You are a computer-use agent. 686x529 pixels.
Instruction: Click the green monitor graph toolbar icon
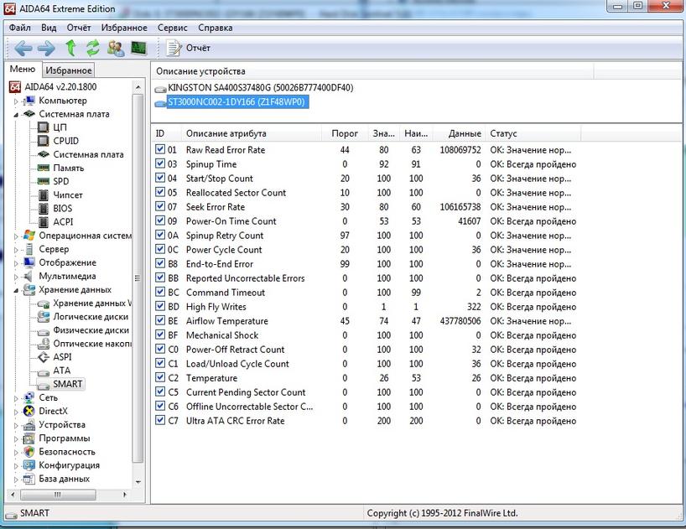click(x=139, y=48)
